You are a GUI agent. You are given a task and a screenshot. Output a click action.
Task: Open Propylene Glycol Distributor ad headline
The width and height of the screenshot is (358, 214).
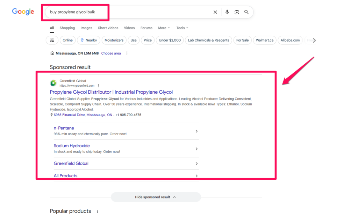111,92
